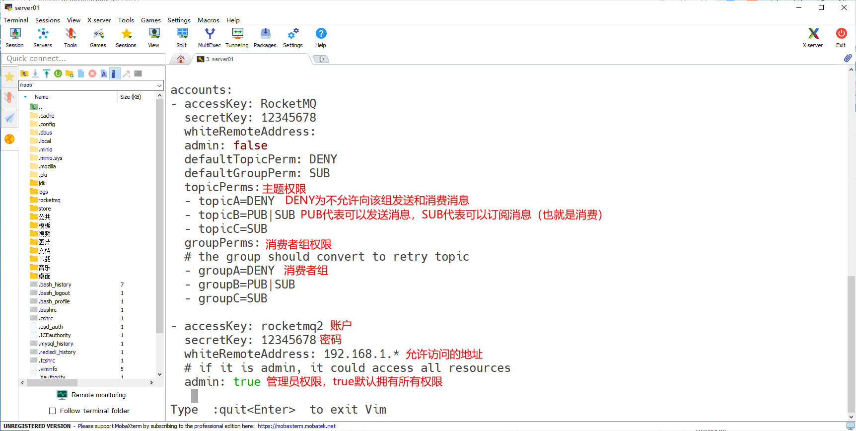Upload files in SFTP toolbar

click(47, 73)
